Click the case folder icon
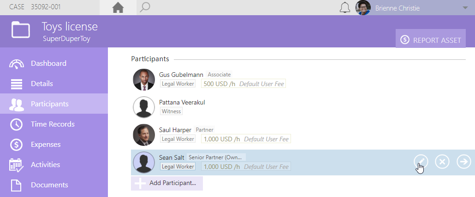This screenshot has width=475, height=197. click(x=21, y=29)
